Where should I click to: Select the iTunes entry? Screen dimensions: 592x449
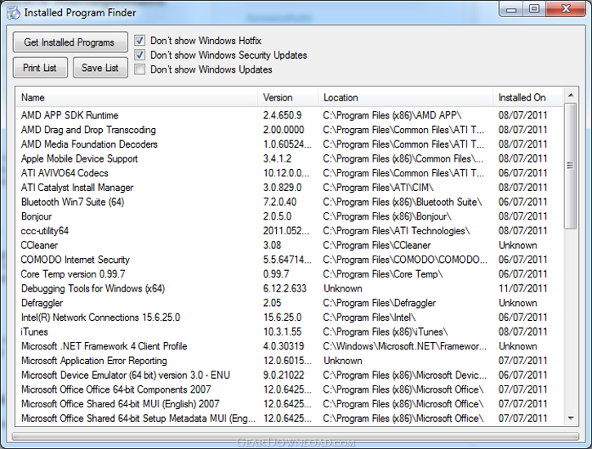coord(290,332)
